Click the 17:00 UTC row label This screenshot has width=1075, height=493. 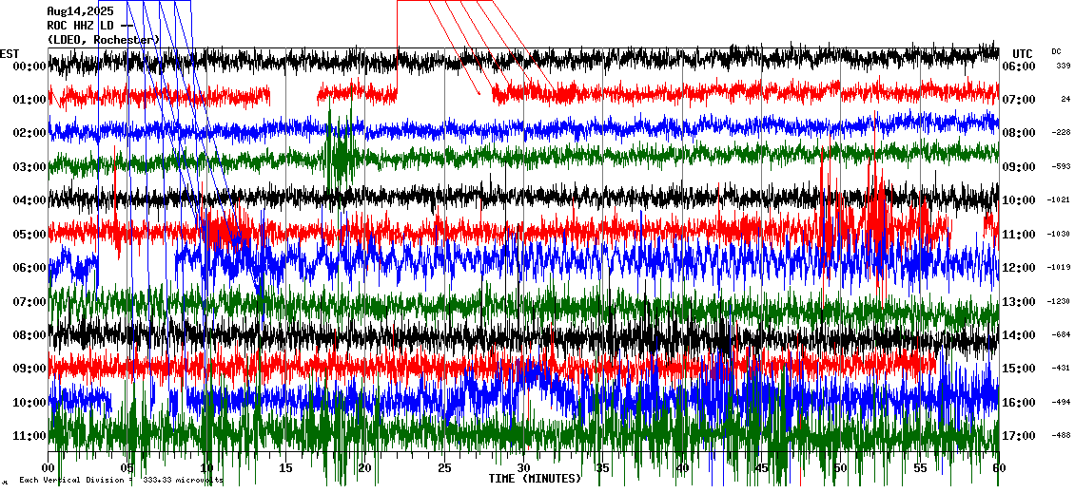[x=1018, y=436]
